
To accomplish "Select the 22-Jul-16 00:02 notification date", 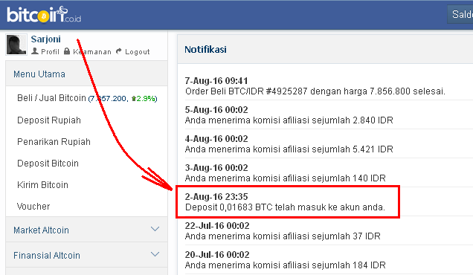I will pos(217,225).
